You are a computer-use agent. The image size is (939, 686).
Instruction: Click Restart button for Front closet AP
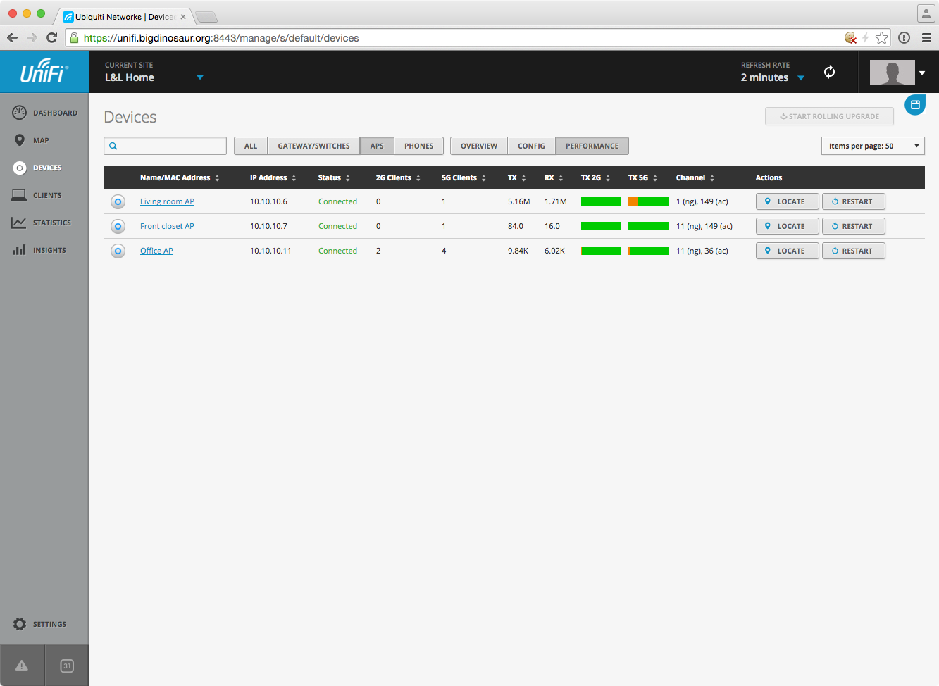point(853,226)
